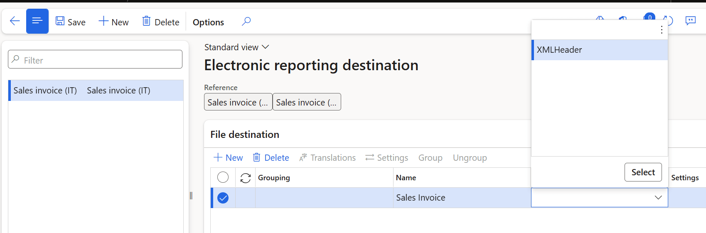Click the Save disk icon
The width and height of the screenshot is (706, 233).
click(x=60, y=21)
